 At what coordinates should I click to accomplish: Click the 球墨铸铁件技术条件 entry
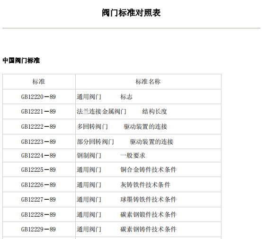[149, 200]
